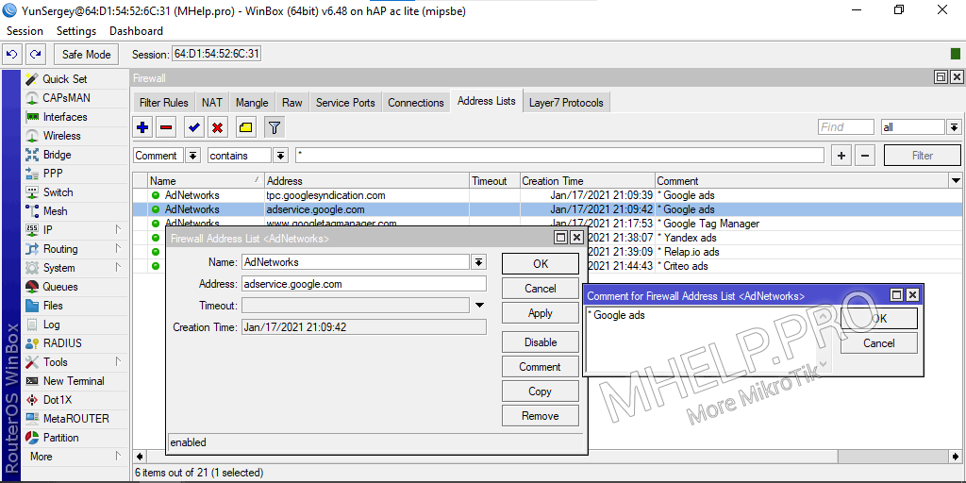Image resolution: width=966 pixels, height=483 pixels.
Task: Click the undo arrow icon
Action: pos(12,55)
